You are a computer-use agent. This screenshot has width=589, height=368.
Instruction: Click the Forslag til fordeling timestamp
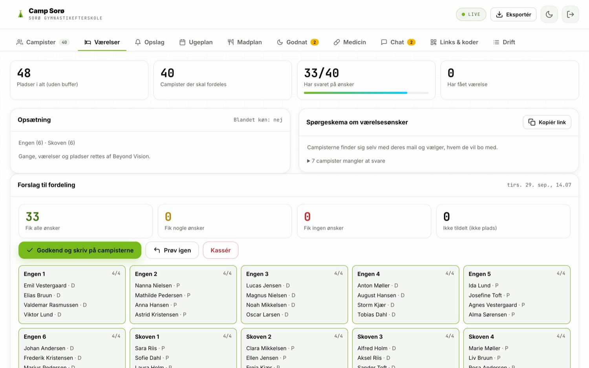[539, 185]
